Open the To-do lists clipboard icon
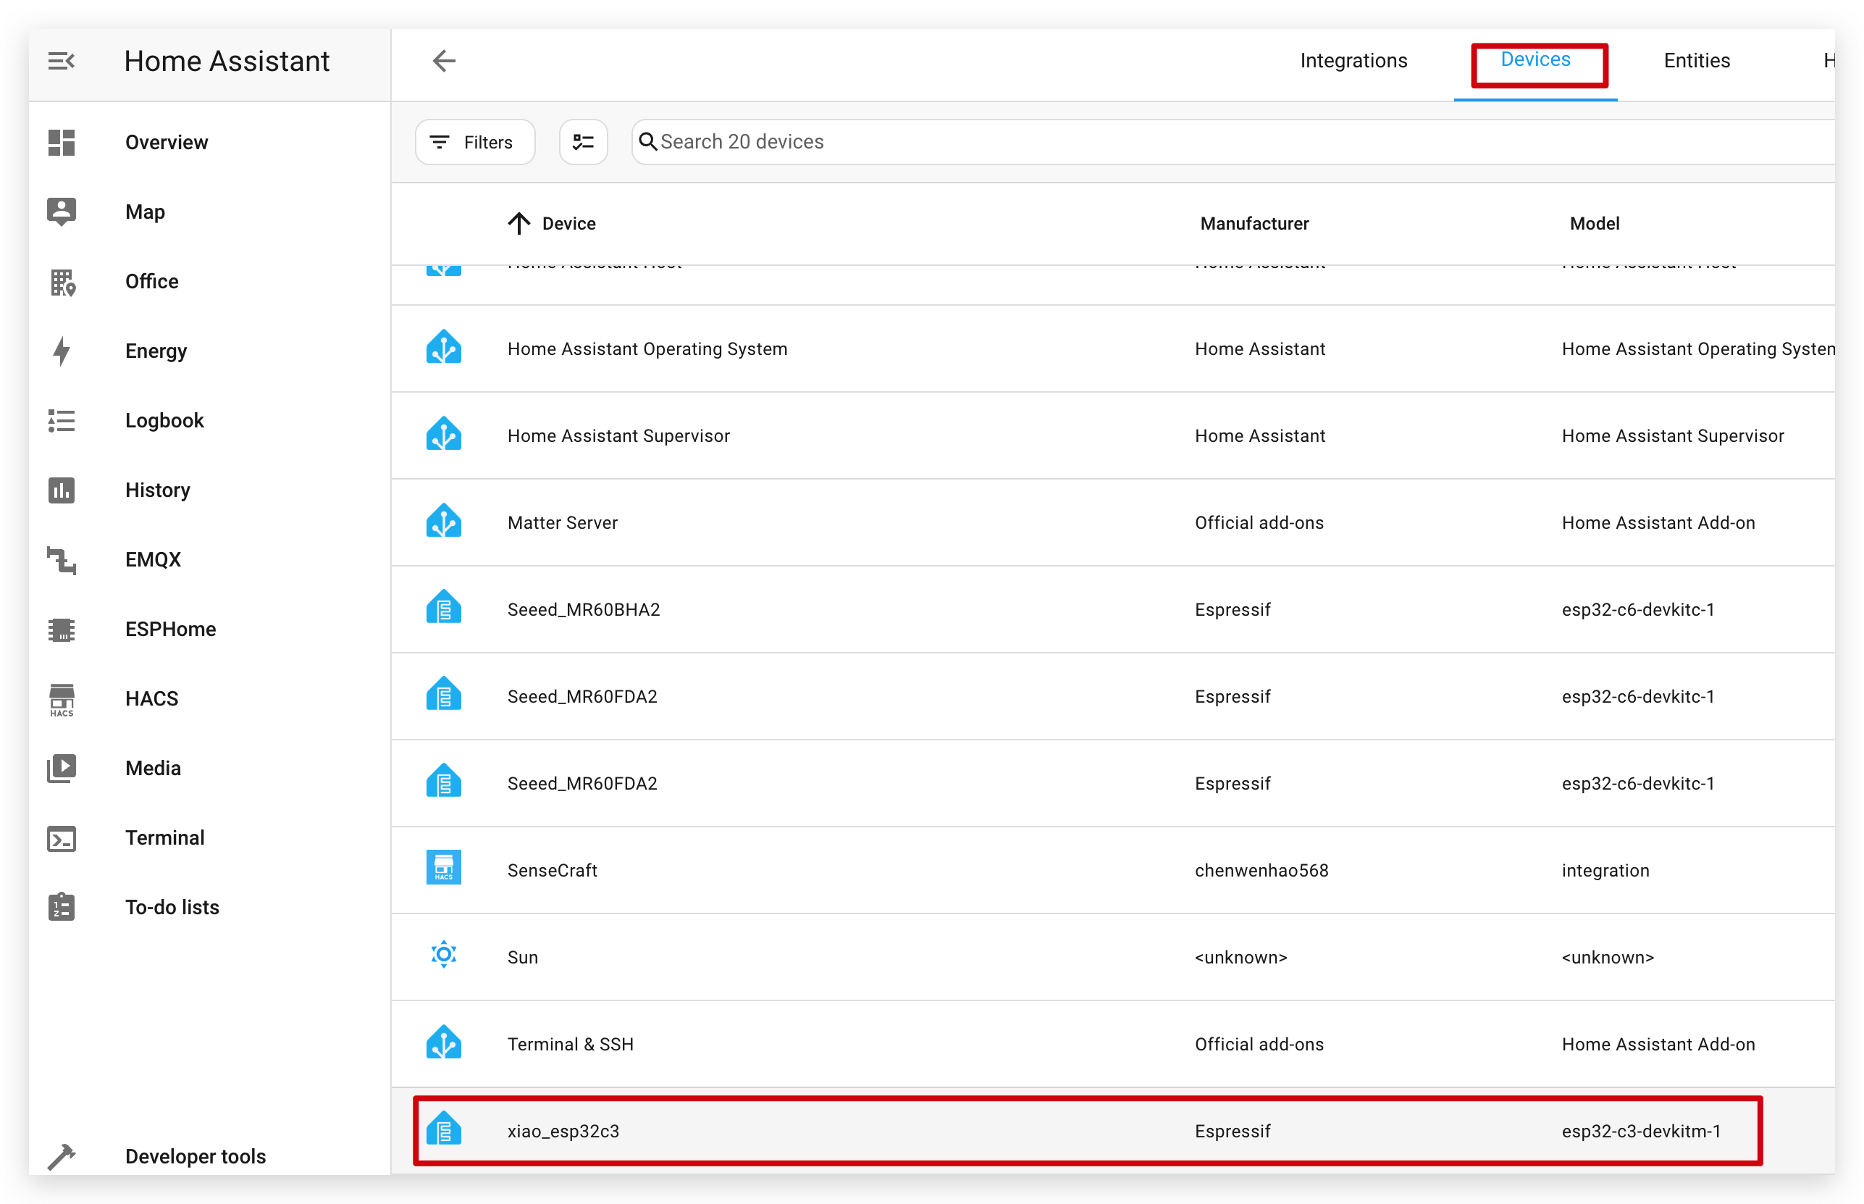 (x=61, y=907)
